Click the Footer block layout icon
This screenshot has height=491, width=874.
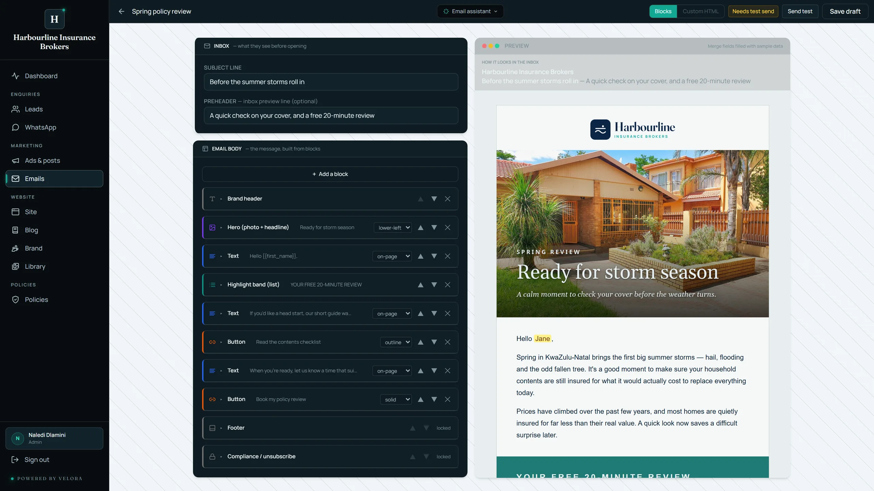[212, 428]
